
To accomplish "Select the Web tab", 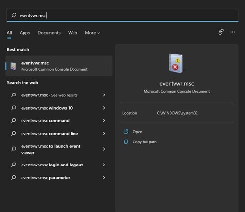I will point(73,33).
